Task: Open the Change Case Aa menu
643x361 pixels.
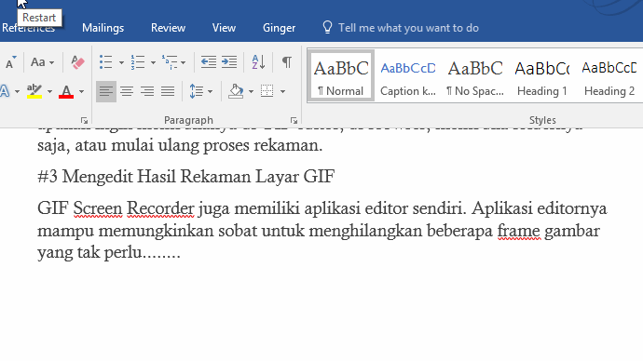Action: point(42,62)
